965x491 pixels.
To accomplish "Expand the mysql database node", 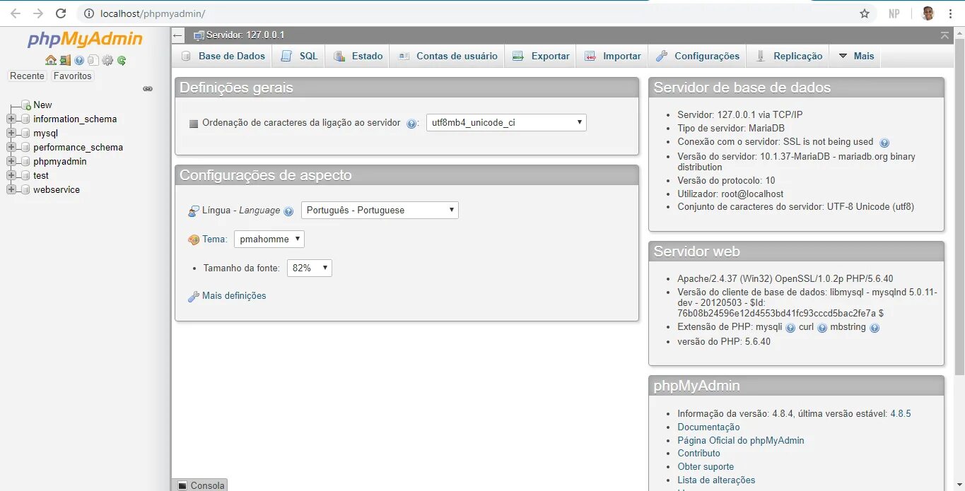I will coord(11,133).
